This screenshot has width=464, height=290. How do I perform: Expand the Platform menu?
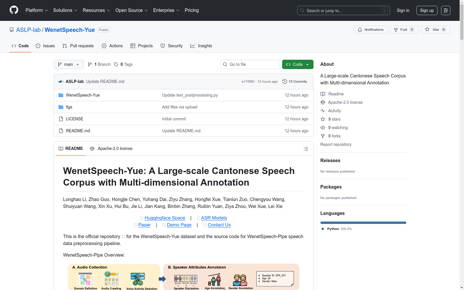[x=37, y=10]
